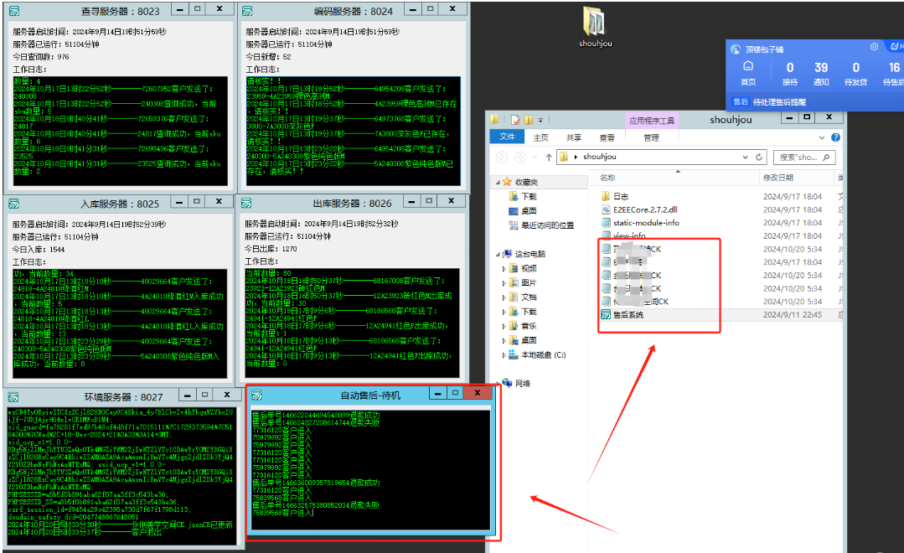Screen dimensions: 904x553
Task: Refresh the shouhjou folder view
Action: point(758,158)
